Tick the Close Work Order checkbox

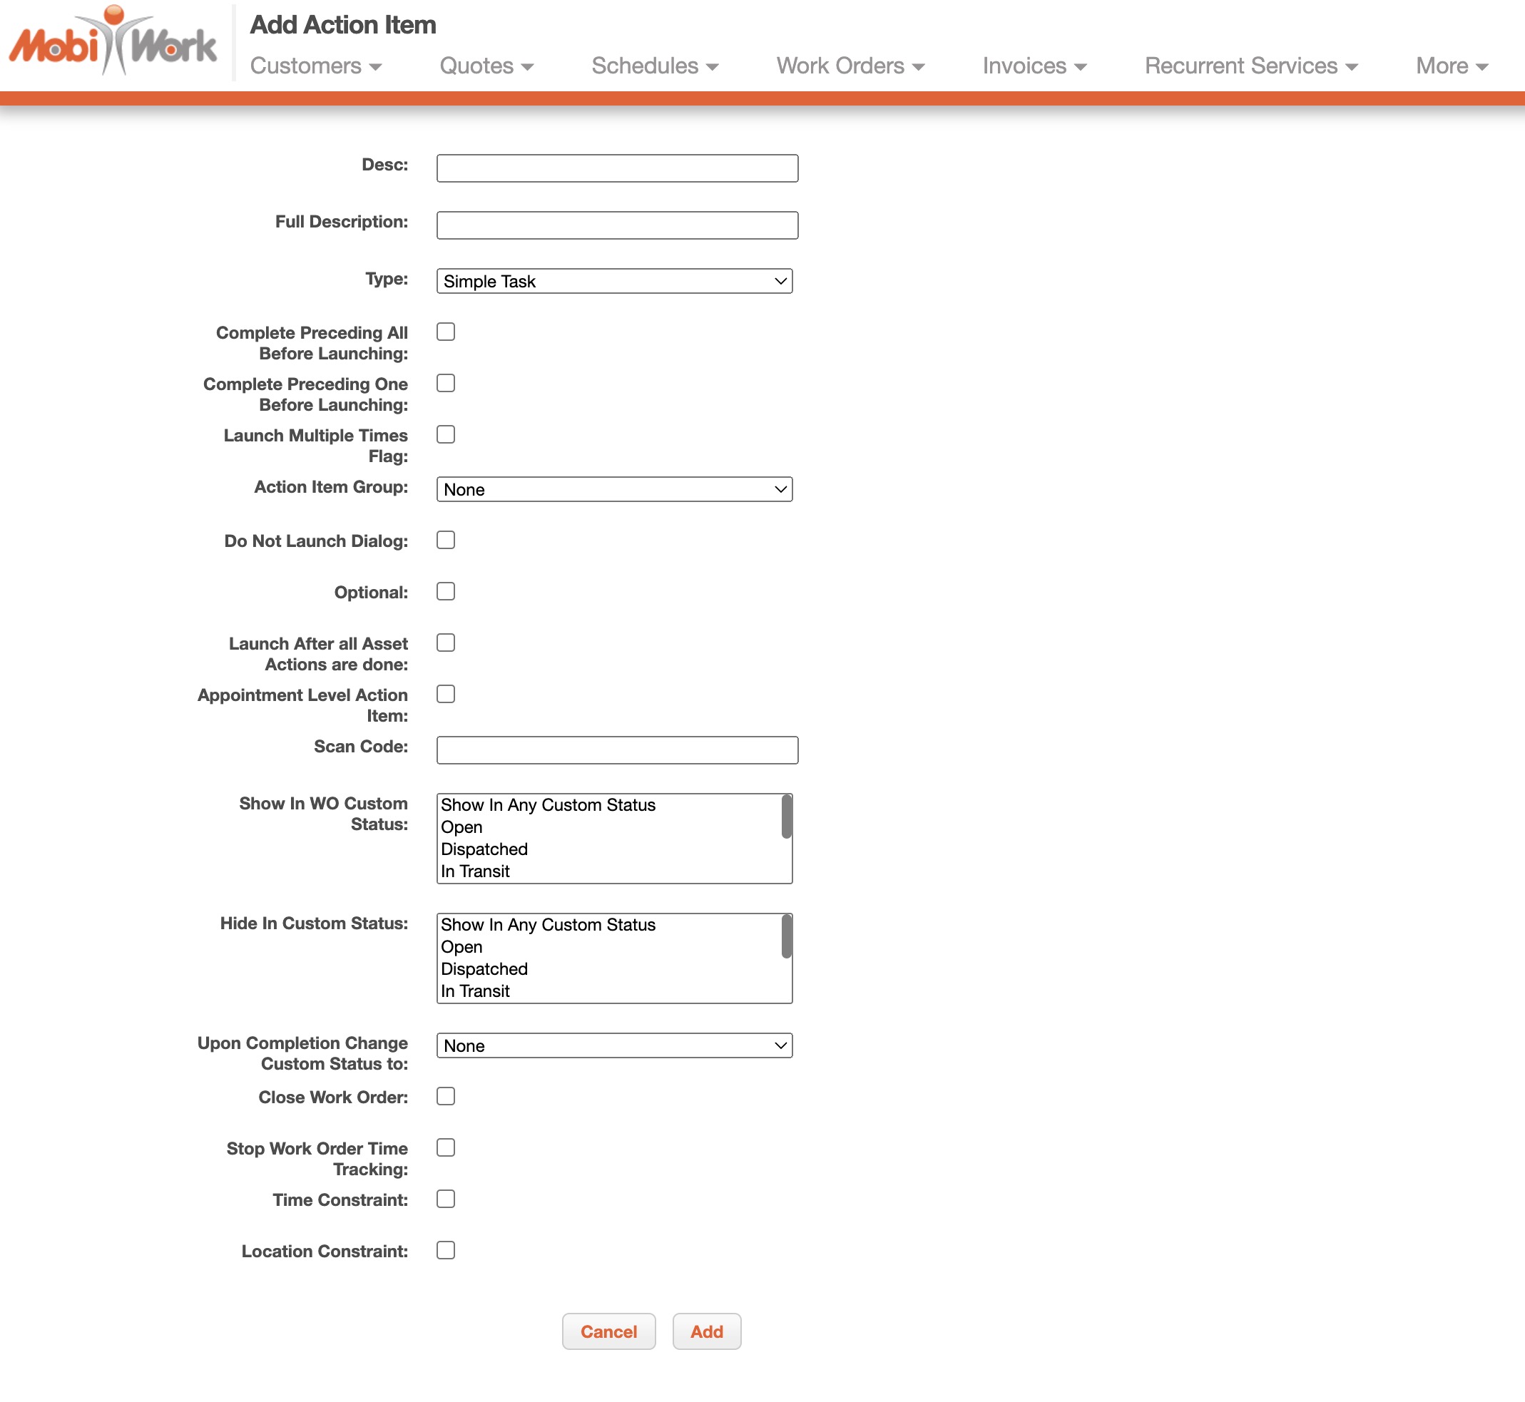[x=445, y=1096]
